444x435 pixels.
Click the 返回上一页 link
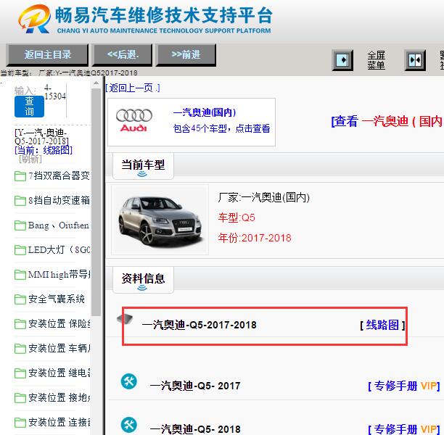133,88
